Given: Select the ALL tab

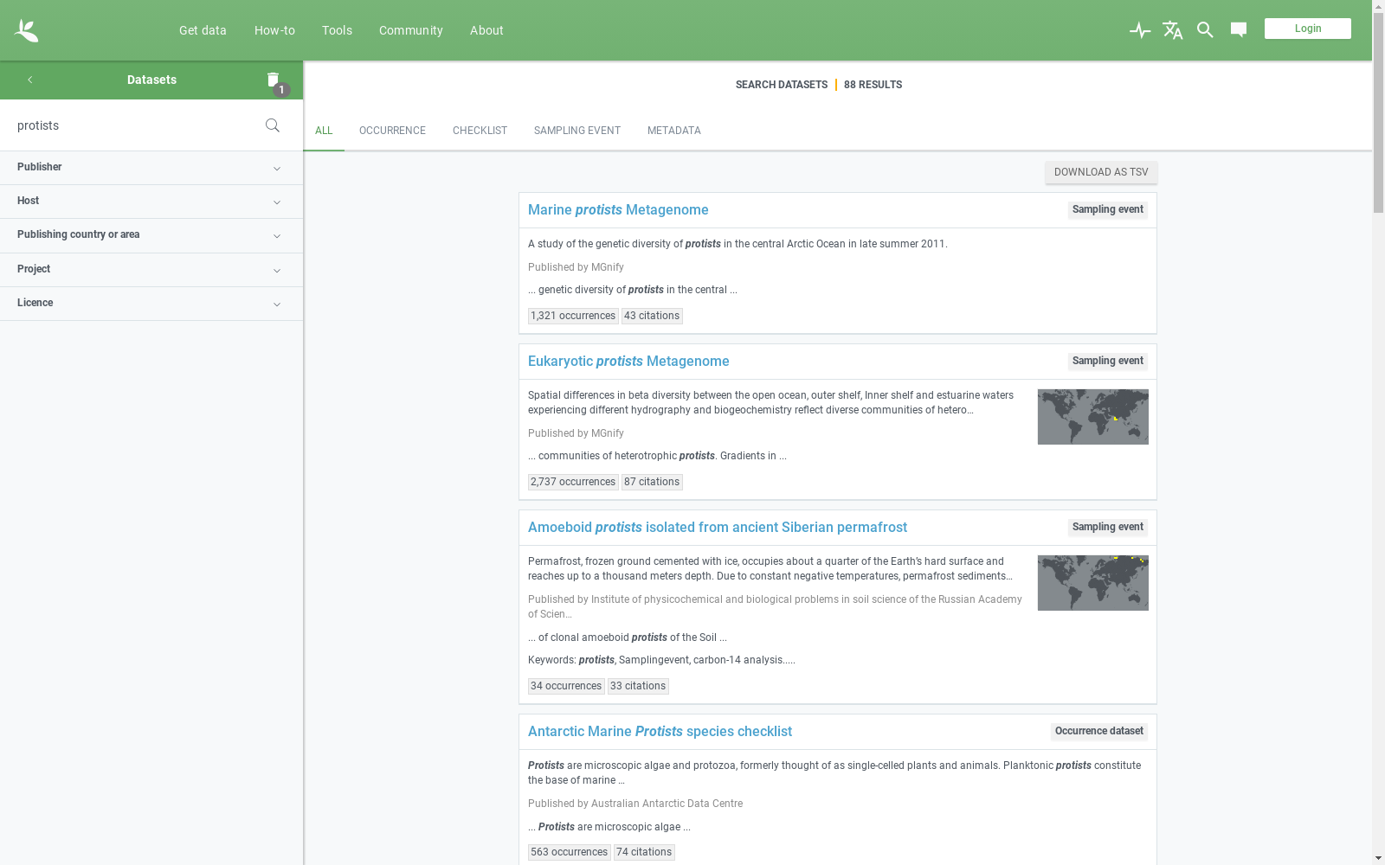Looking at the screenshot, I should tap(324, 131).
